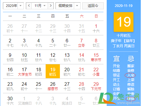Select October 30 十四 cell
The height and width of the screenshot is (106, 141).
pyautogui.click(x=67, y=28)
